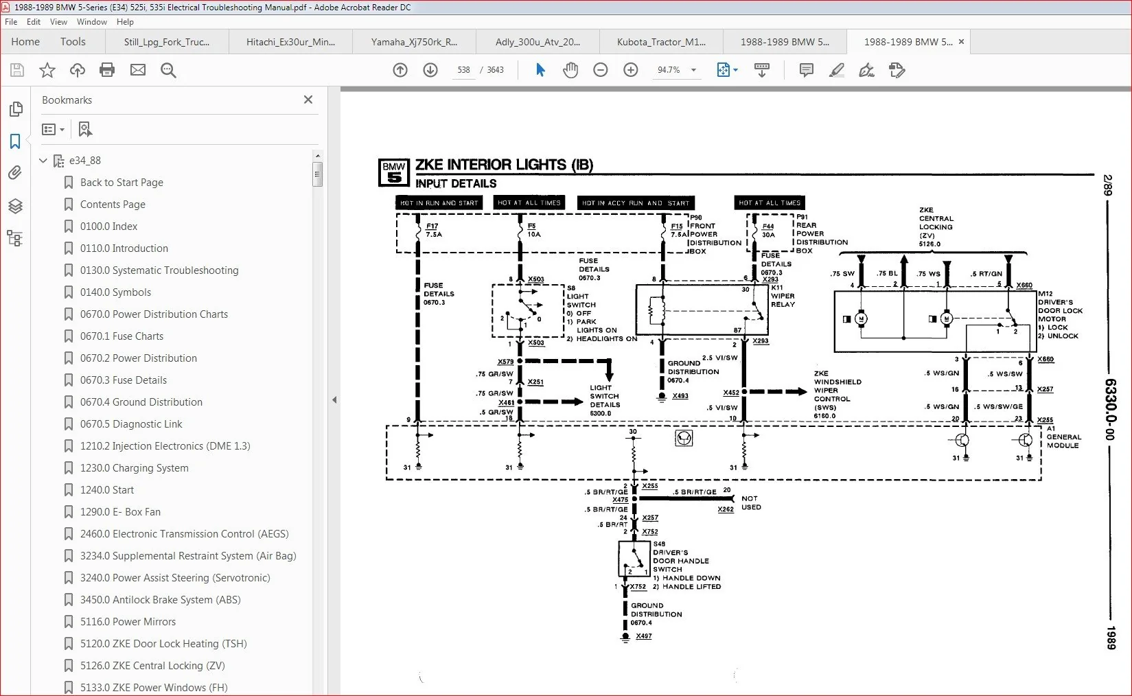Viewport: 1132px width, 696px height.
Task: Open 5126.0 ZKE Central Locking bookmark
Action: (152, 666)
